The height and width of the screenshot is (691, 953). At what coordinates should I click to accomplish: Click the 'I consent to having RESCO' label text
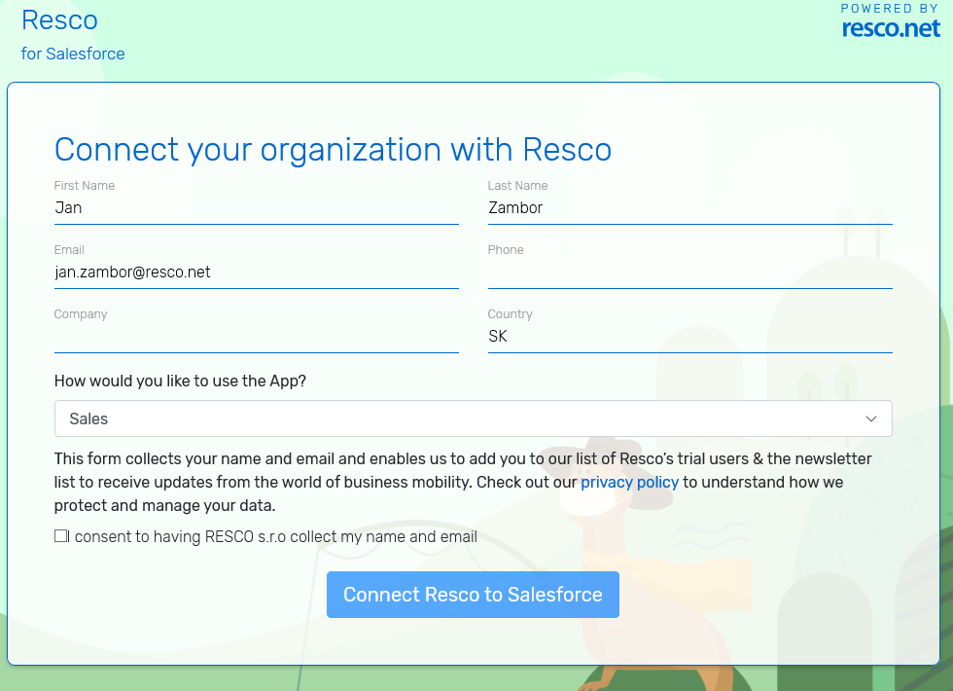[x=275, y=537]
